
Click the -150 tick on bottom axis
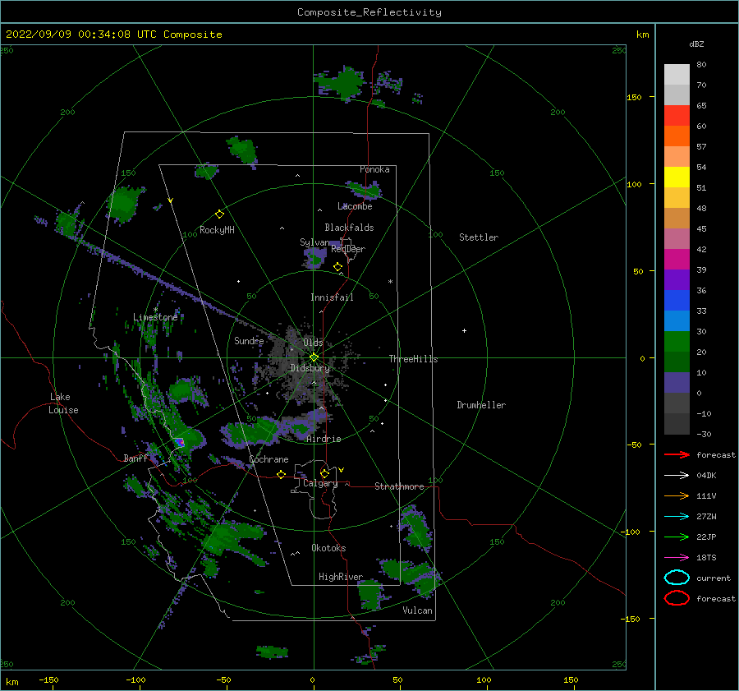point(48,679)
